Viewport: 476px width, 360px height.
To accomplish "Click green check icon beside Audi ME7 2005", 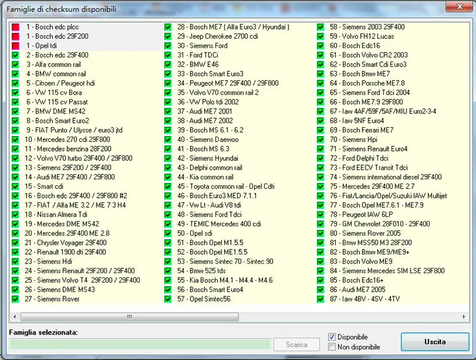I will pyautogui.click(x=321, y=290).
